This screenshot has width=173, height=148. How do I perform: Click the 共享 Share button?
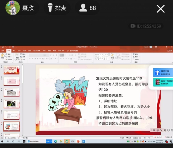pyautogui.click(x=170, y=51)
